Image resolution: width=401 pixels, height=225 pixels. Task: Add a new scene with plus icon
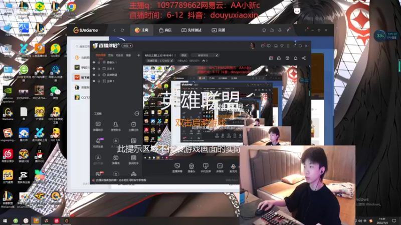coord(139,55)
